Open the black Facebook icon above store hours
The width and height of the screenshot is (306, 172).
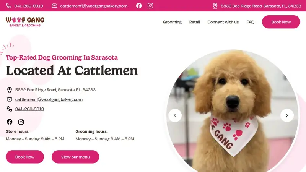point(9,122)
